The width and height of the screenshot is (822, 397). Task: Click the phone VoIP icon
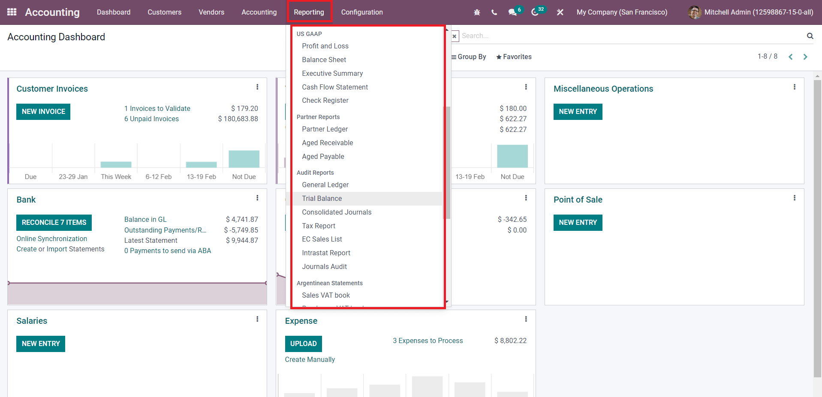[x=494, y=12]
